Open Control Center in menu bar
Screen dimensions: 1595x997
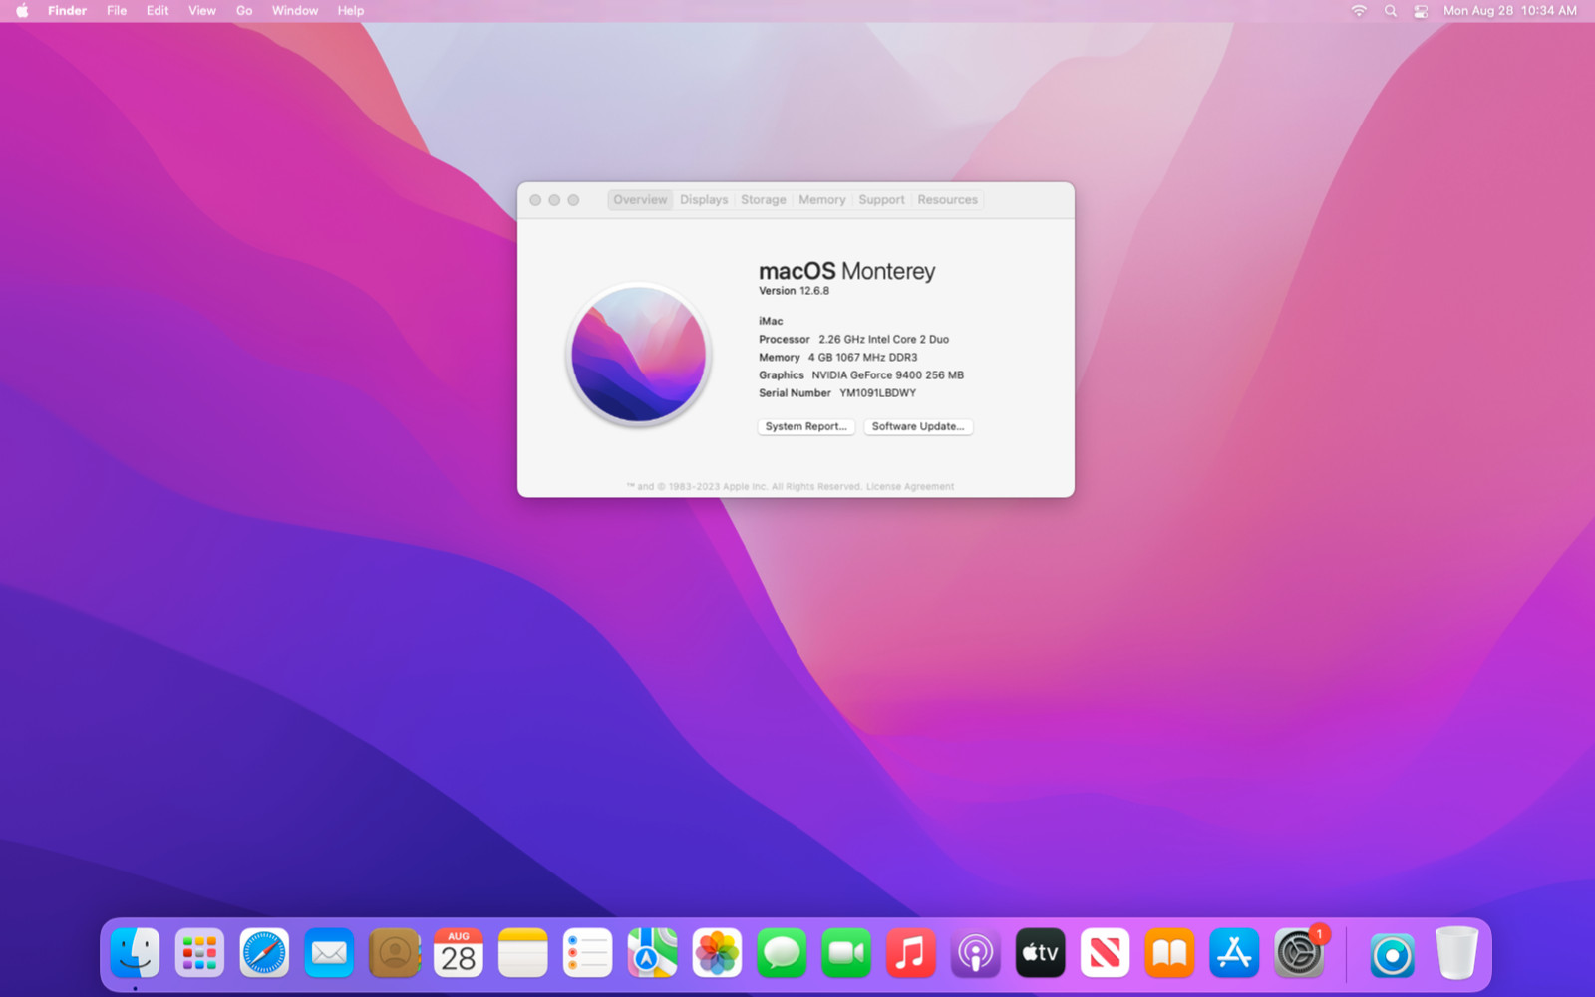coord(1421,11)
